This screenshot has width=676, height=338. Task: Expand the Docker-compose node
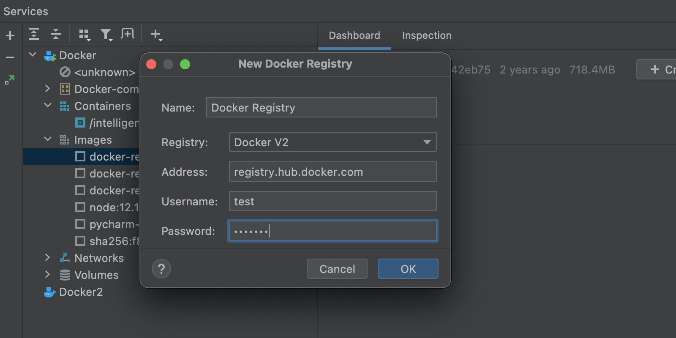[48, 89]
